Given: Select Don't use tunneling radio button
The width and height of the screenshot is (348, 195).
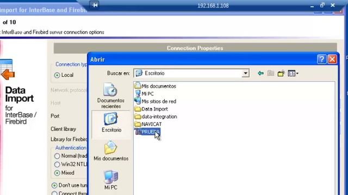Looking at the screenshot, I should (54, 185).
